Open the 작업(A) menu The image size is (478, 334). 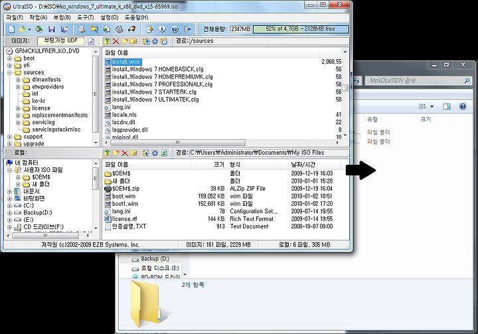[x=38, y=17]
